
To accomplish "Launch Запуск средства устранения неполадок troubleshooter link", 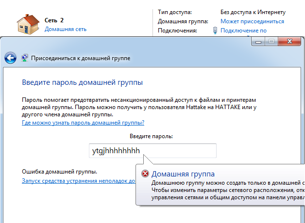I will [78, 181].
